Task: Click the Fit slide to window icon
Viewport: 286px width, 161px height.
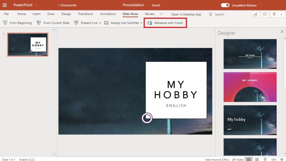Action: (282, 159)
